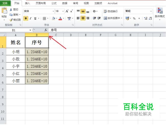166x125 pixels.
Task: Decrease font size with small A
Action: [72, 11]
